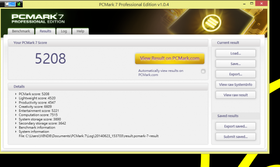280x167 pixels.
Task: Click View Result on PCMark.com button
Action: (170, 58)
